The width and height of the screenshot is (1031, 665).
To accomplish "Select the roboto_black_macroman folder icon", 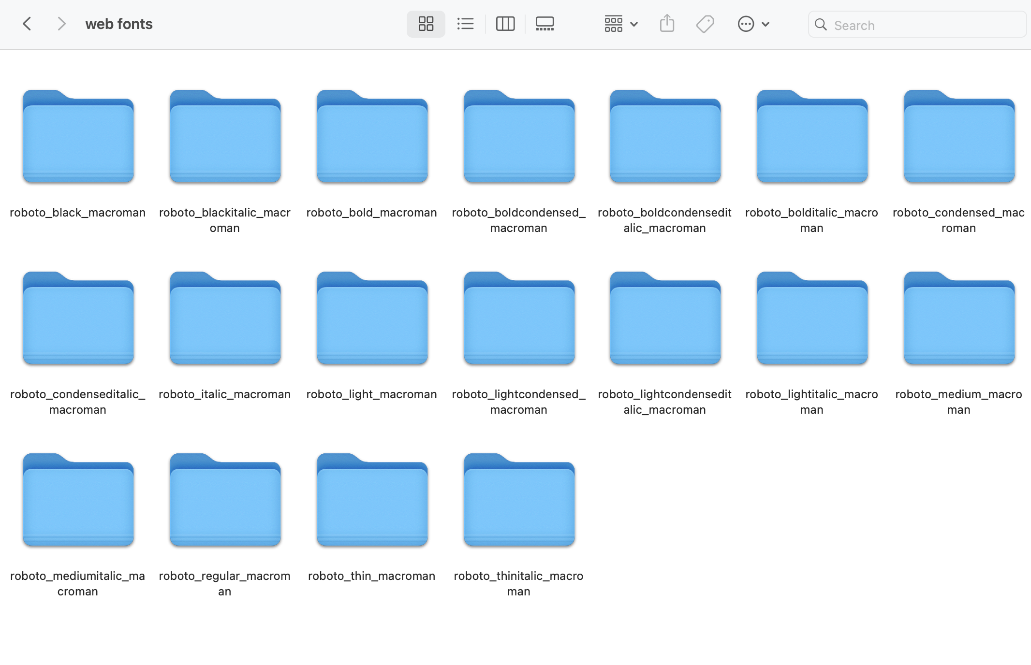I will click(x=78, y=136).
